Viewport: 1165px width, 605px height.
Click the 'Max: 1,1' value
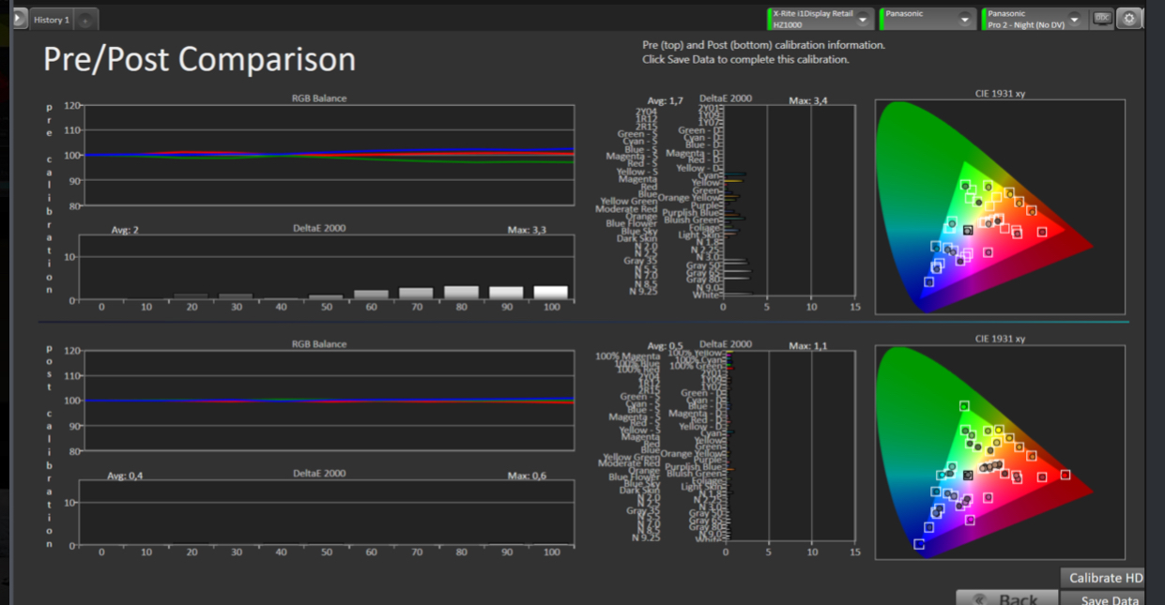click(x=808, y=345)
